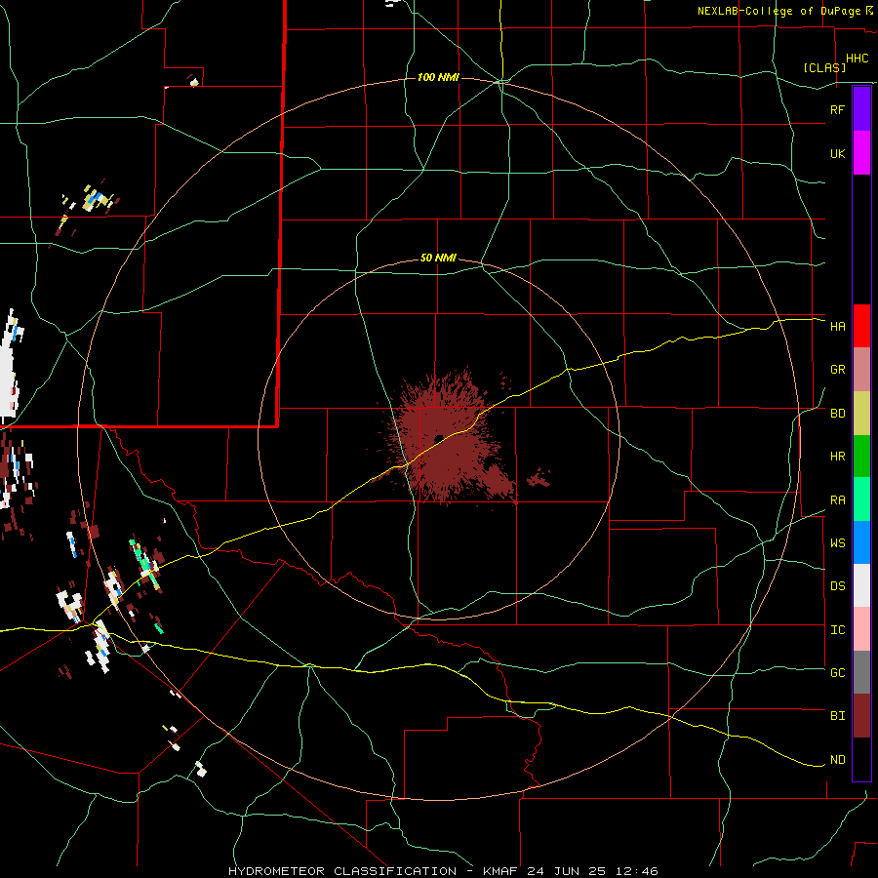Viewport: 878px width, 878px height.
Task: Click the dark red BI legend swatch
Action: [861, 716]
